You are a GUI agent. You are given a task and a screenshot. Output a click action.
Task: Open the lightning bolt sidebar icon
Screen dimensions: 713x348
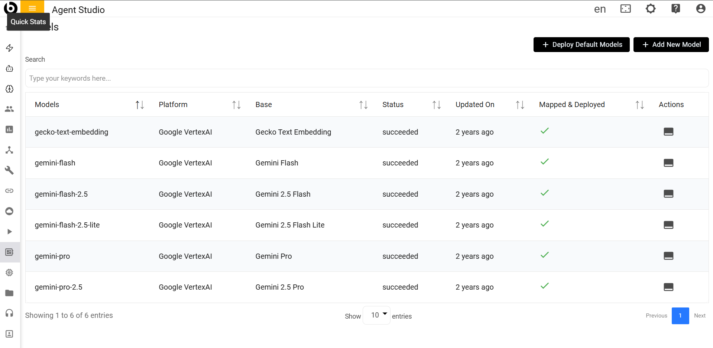click(x=10, y=48)
